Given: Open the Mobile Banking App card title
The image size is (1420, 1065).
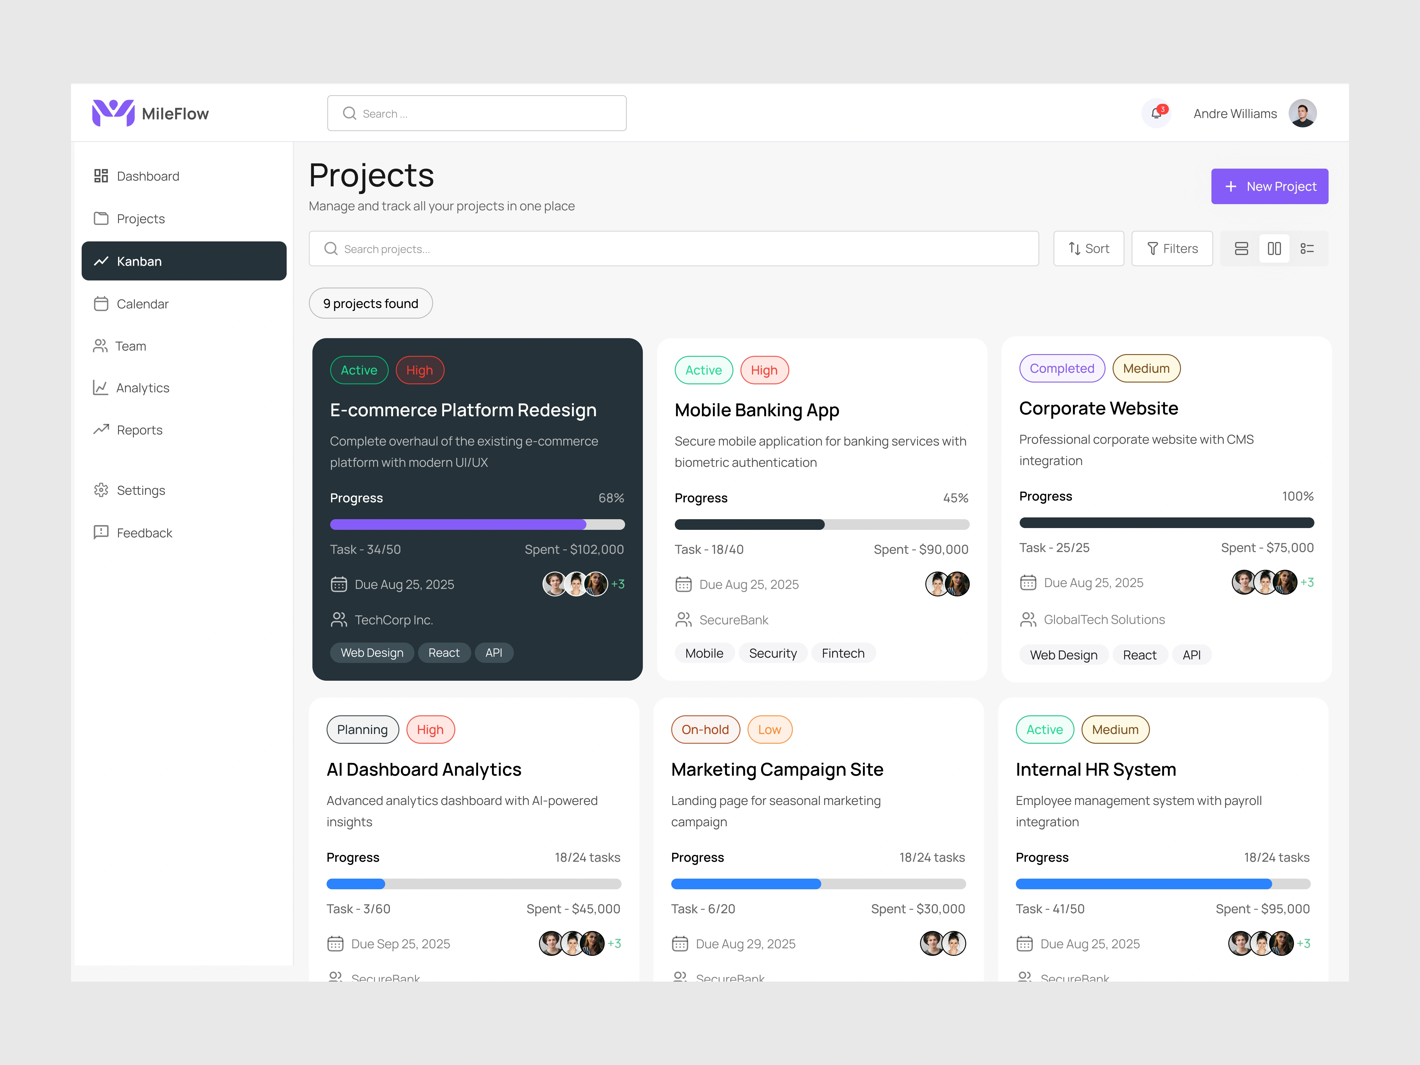Looking at the screenshot, I should [x=756, y=409].
